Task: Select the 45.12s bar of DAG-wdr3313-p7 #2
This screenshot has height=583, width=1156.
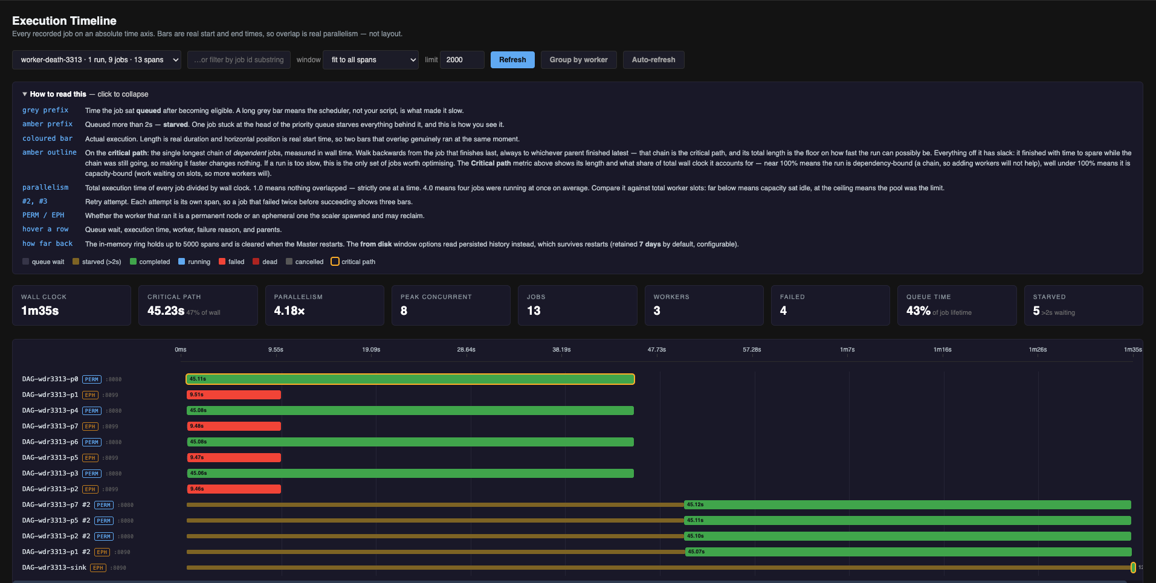Action: coord(908,504)
